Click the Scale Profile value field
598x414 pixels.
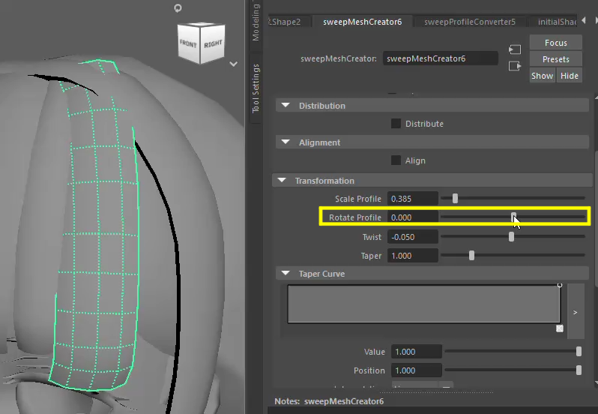(x=412, y=199)
